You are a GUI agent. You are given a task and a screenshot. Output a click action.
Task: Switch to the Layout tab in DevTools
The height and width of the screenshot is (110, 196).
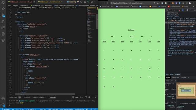point(184,78)
